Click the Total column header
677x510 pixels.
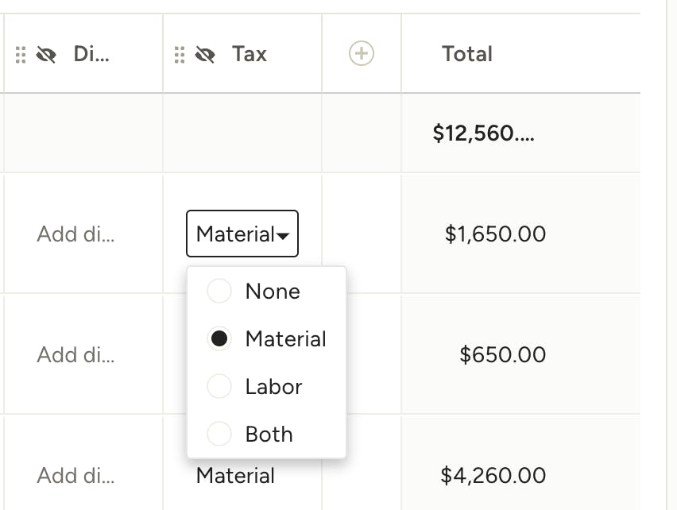pyautogui.click(x=466, y=54)
